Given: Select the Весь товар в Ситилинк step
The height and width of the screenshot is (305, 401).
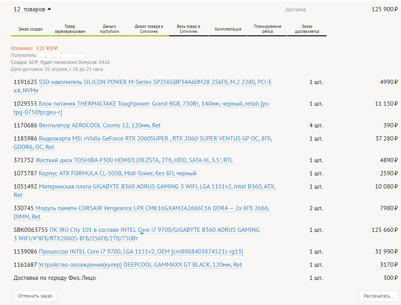Looking at the screenshot, I should (x=188, y=29).
